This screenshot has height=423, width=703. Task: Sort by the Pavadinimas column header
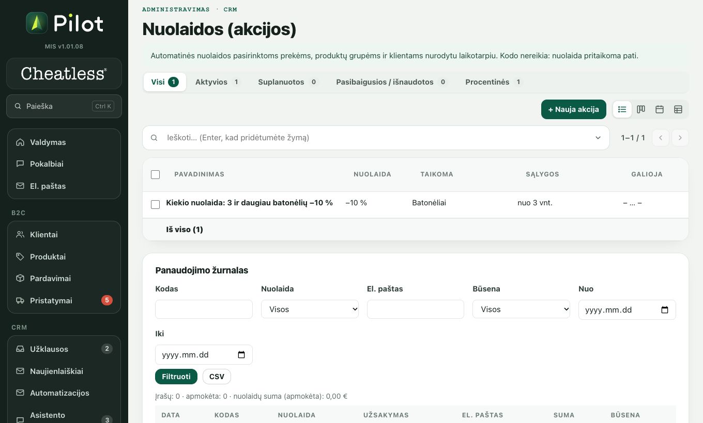(200, 174)
